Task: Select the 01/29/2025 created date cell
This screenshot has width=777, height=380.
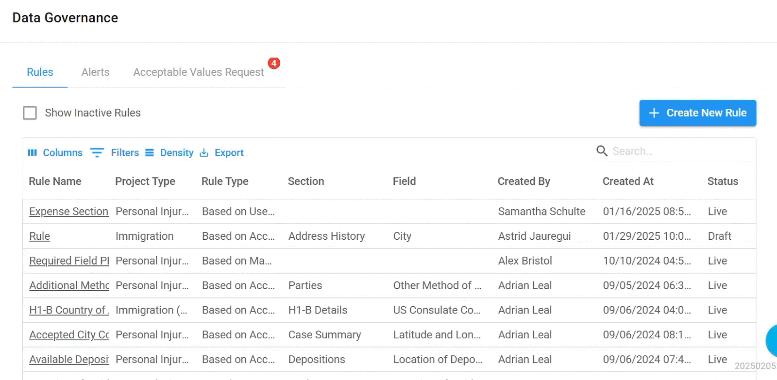Action: click(647, 236)
